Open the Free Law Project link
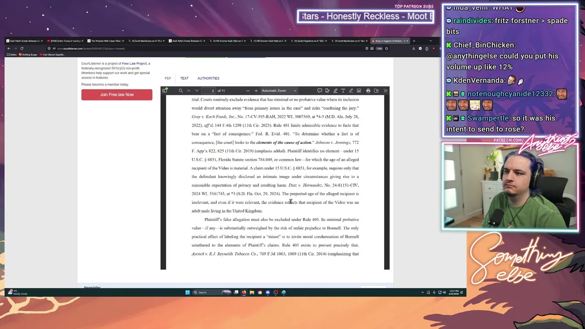Image resolution: width=585 pixels, height=329 pixels. [x=134, y=64]
